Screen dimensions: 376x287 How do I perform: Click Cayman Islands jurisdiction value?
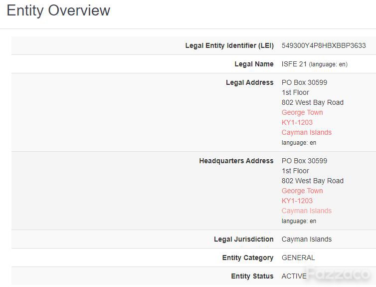pos(307,239)
